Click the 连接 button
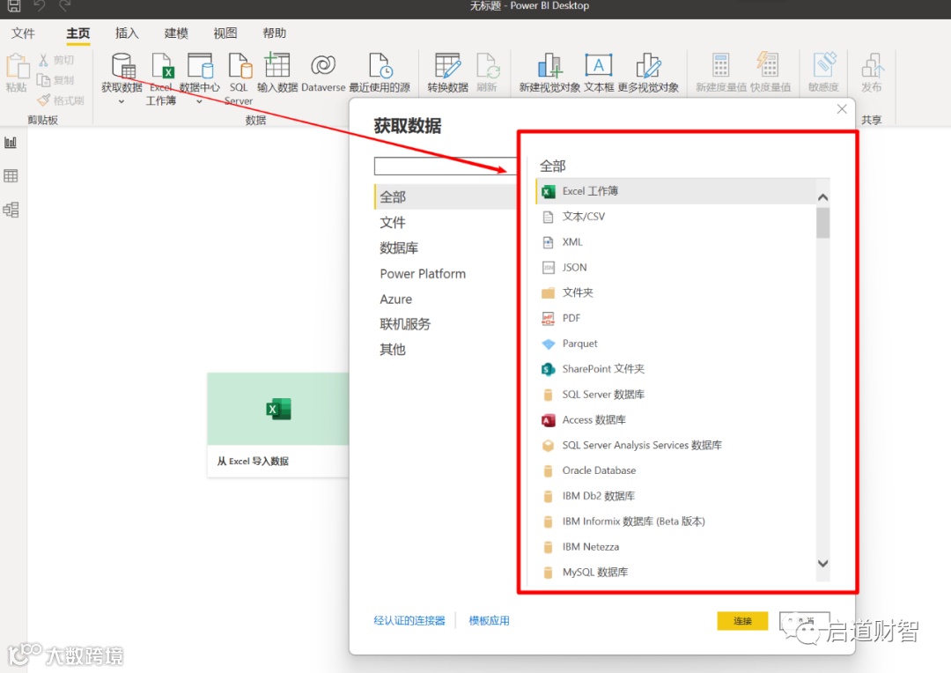 [x=742, y=621]
